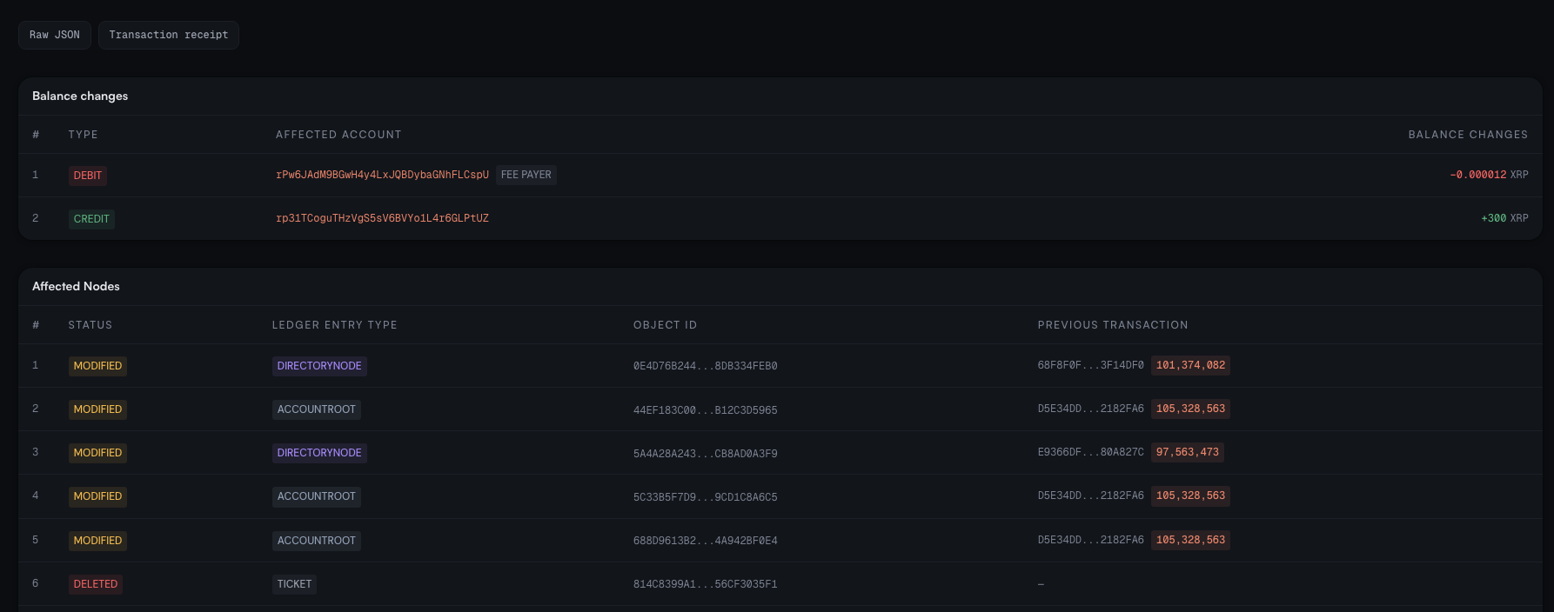
Task: Open ledger 101,374,082
Action: 1190,365
